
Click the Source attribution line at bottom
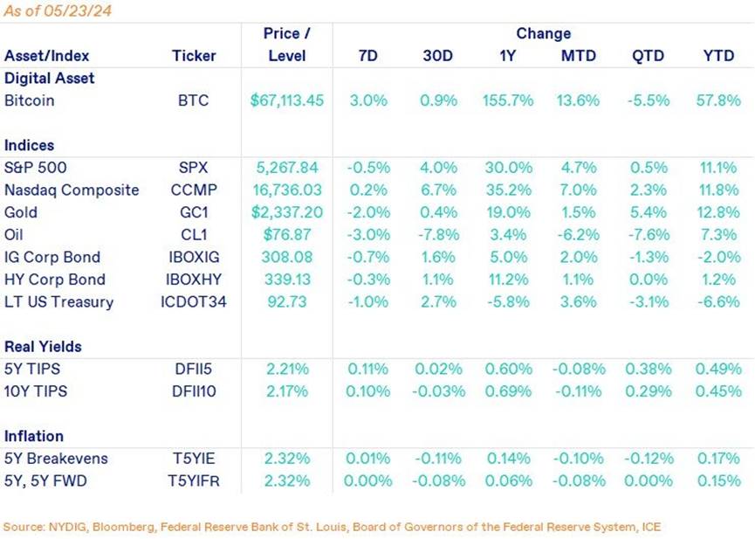pos(333,527)
